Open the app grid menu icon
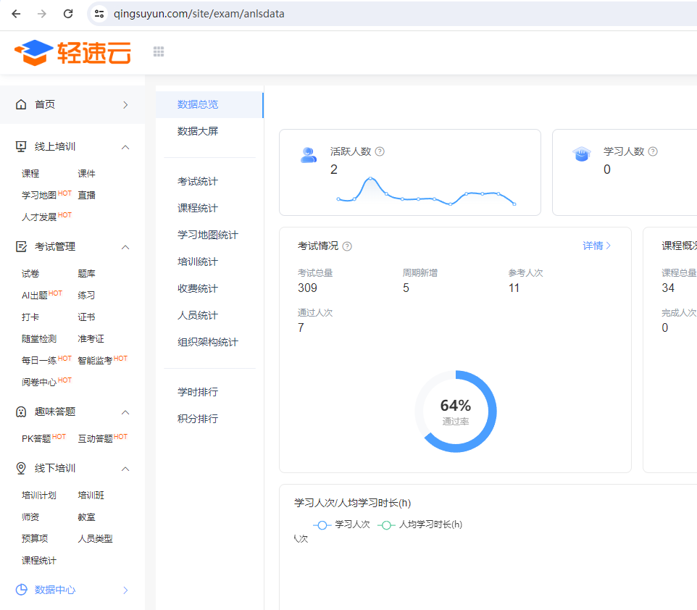 159,51
